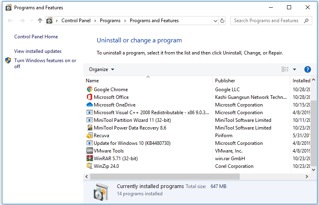Click Control Panel in the breadcrumb
319x205 pixels.
click(76, 21)
